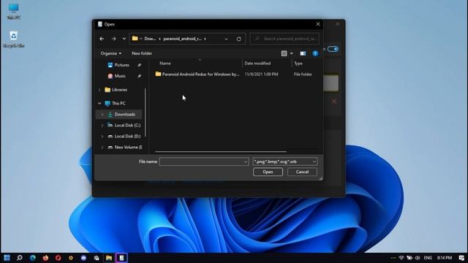Select Pictures in the navigation pane
This screenshot has width=468, height=263.
coord(122,65)
